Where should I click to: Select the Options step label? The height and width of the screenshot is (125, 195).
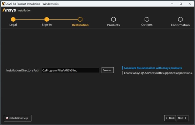(x=147, y=25)
